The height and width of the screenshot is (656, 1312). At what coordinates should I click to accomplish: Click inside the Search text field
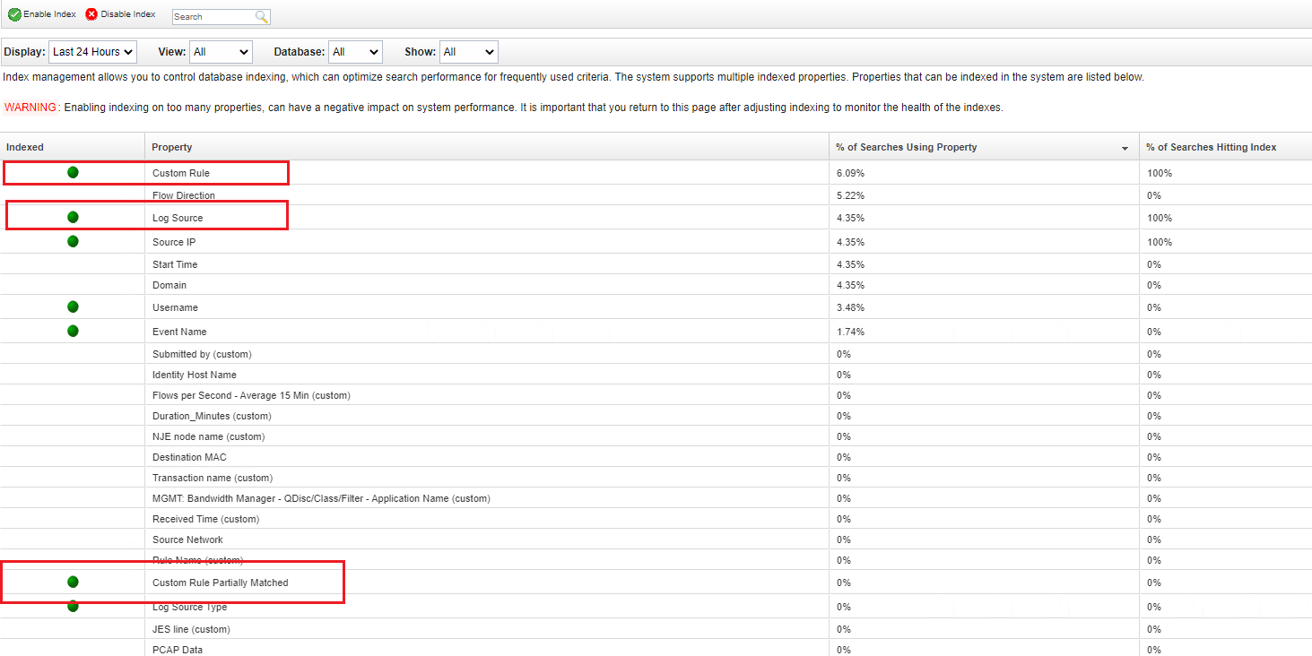[x=212, y=17]
